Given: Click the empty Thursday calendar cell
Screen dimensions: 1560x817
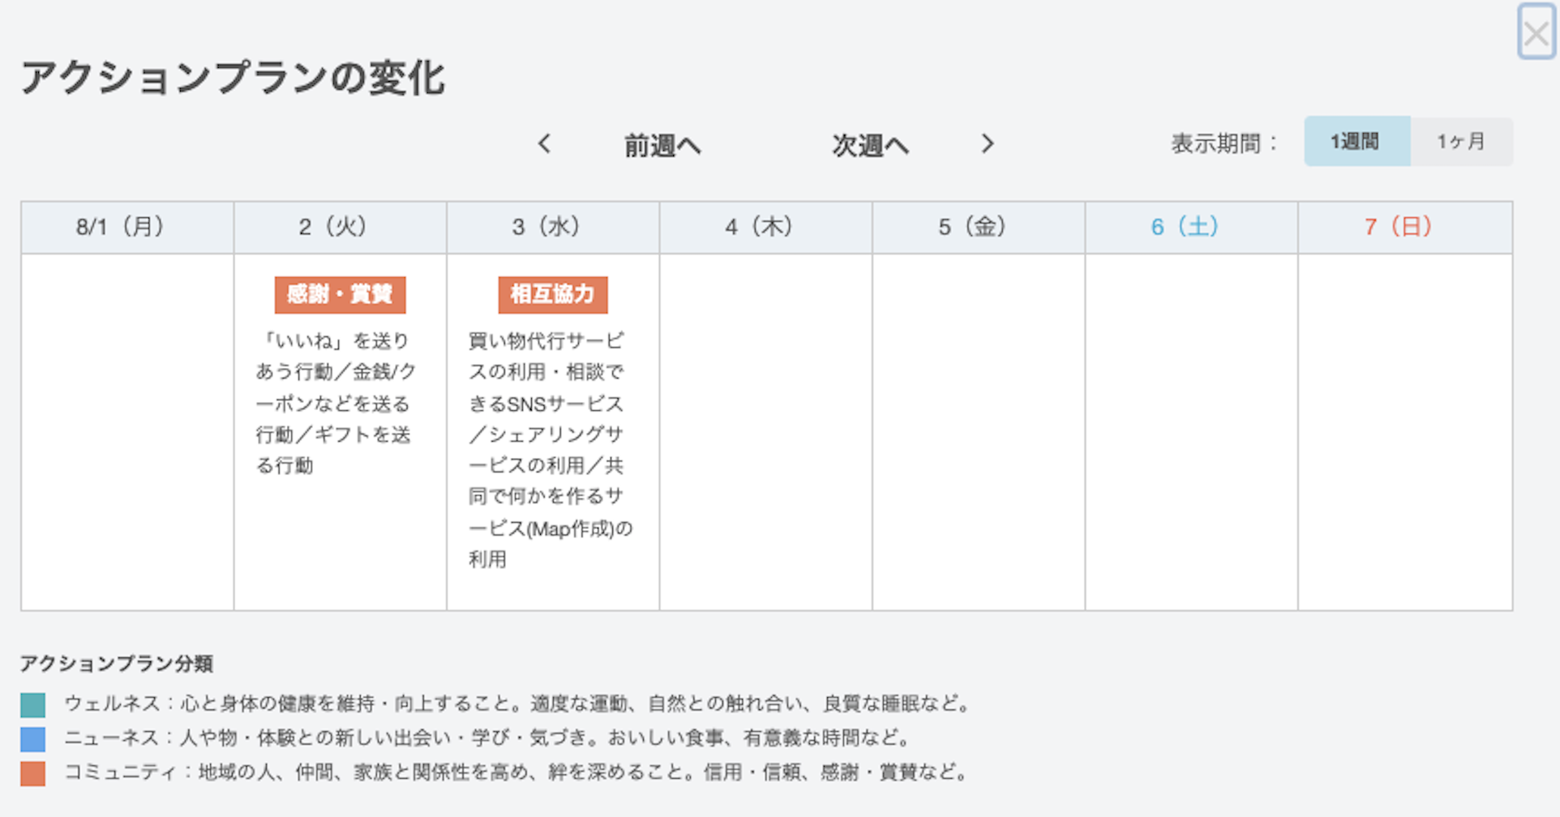Looking at the screenshot, I should (765, 432).
